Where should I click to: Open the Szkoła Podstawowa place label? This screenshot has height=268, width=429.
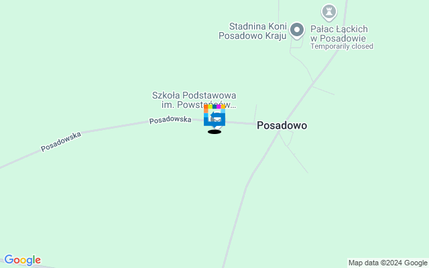194,100
